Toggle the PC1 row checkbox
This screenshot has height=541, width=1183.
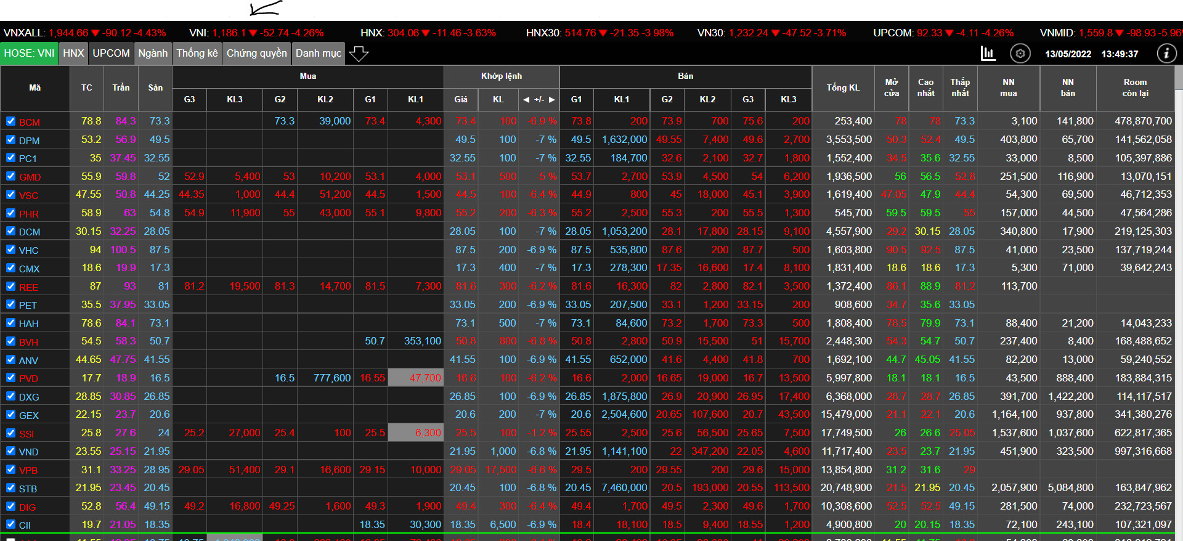(x=10, y=158)
